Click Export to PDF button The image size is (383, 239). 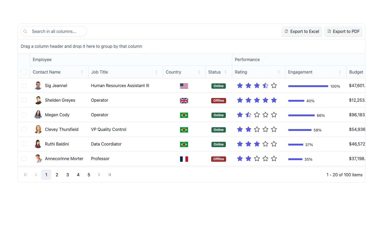343,31
